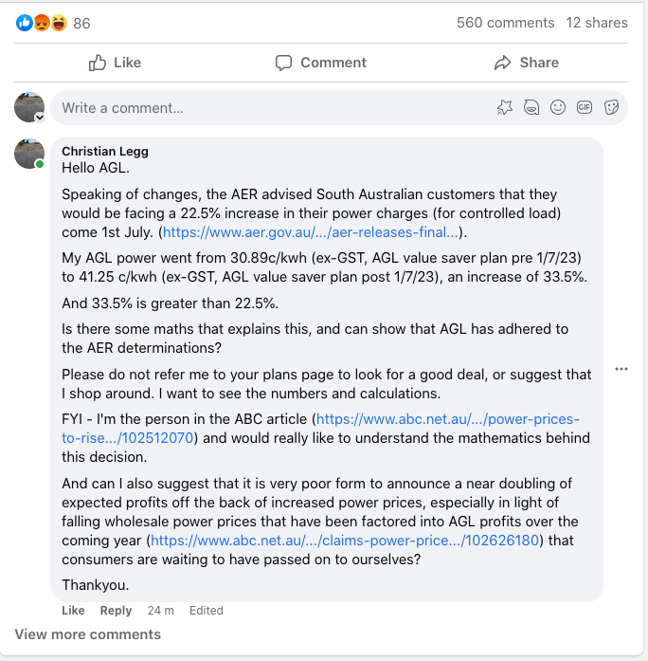
Task: Expand View more comments
Action: coord(87,634)
